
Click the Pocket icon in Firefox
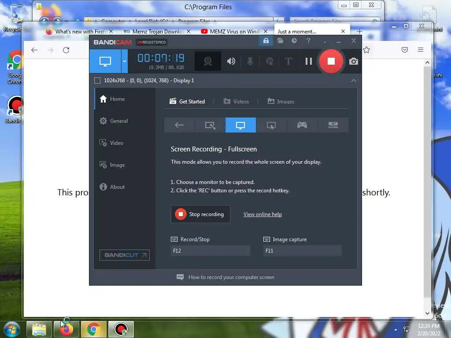[x=405, y=50]
